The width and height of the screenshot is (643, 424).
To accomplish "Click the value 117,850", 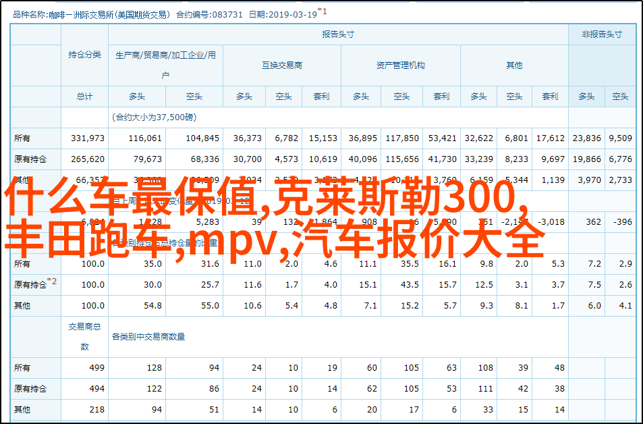I will [402, 138].
